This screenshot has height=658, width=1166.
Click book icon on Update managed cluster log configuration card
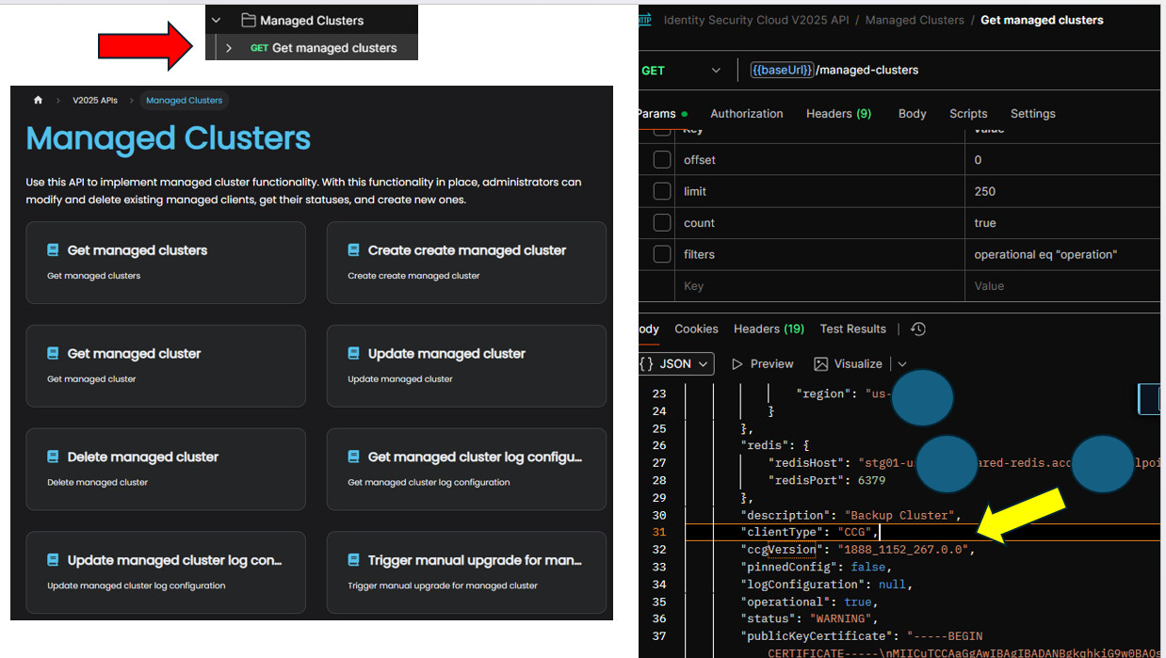point(53,560)
